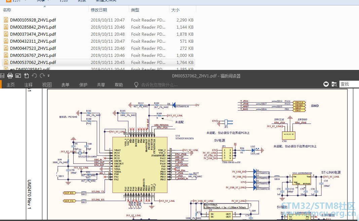Select file DM00285842_ZHV1.pdf in explorer
This screenshot has width=359, height=221.
(33, 27)
